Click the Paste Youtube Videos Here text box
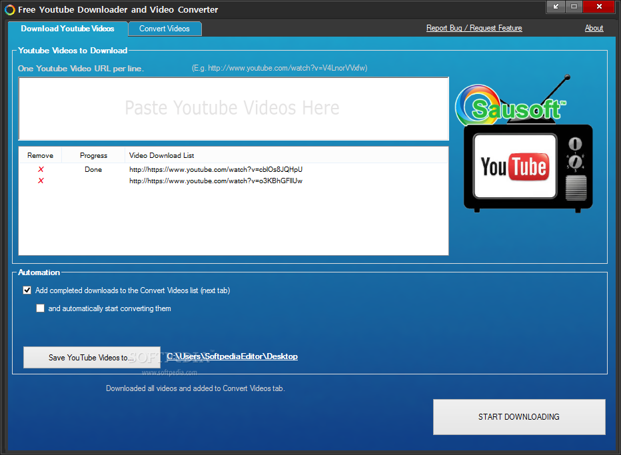 tap(234, 109)
